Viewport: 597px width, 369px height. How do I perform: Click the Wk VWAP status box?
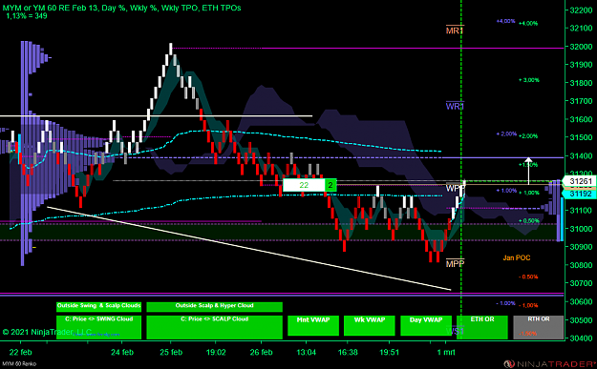point(370,325)
